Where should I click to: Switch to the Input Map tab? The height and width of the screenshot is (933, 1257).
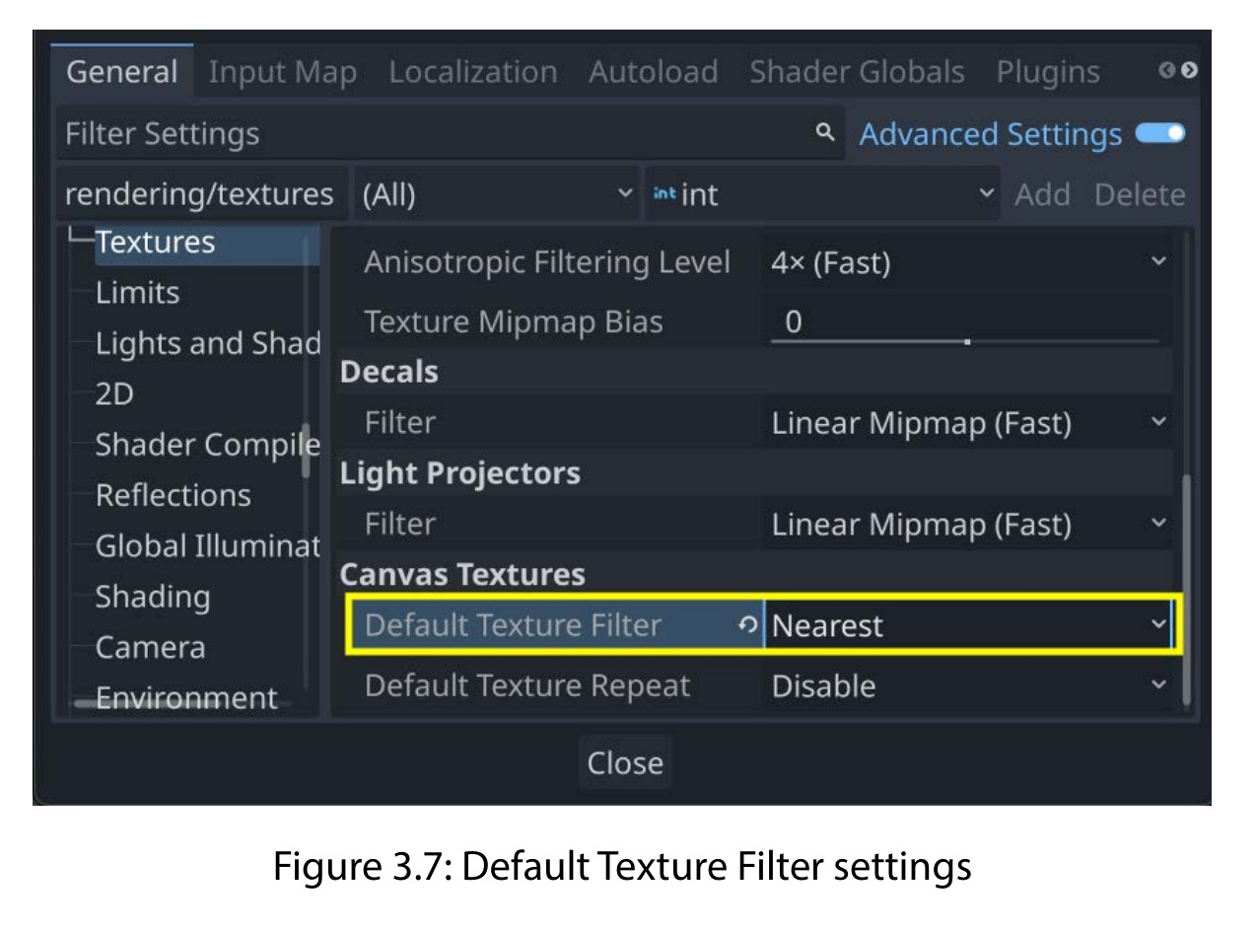coord(283,72)
